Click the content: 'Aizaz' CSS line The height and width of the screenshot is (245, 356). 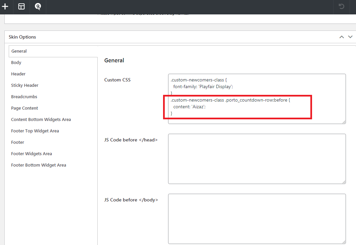189,107
